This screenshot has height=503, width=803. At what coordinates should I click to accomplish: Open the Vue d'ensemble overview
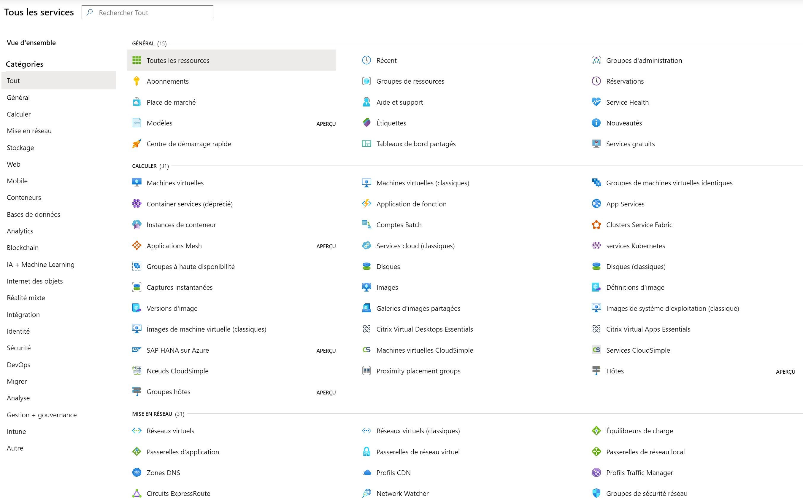pos(31,43)
